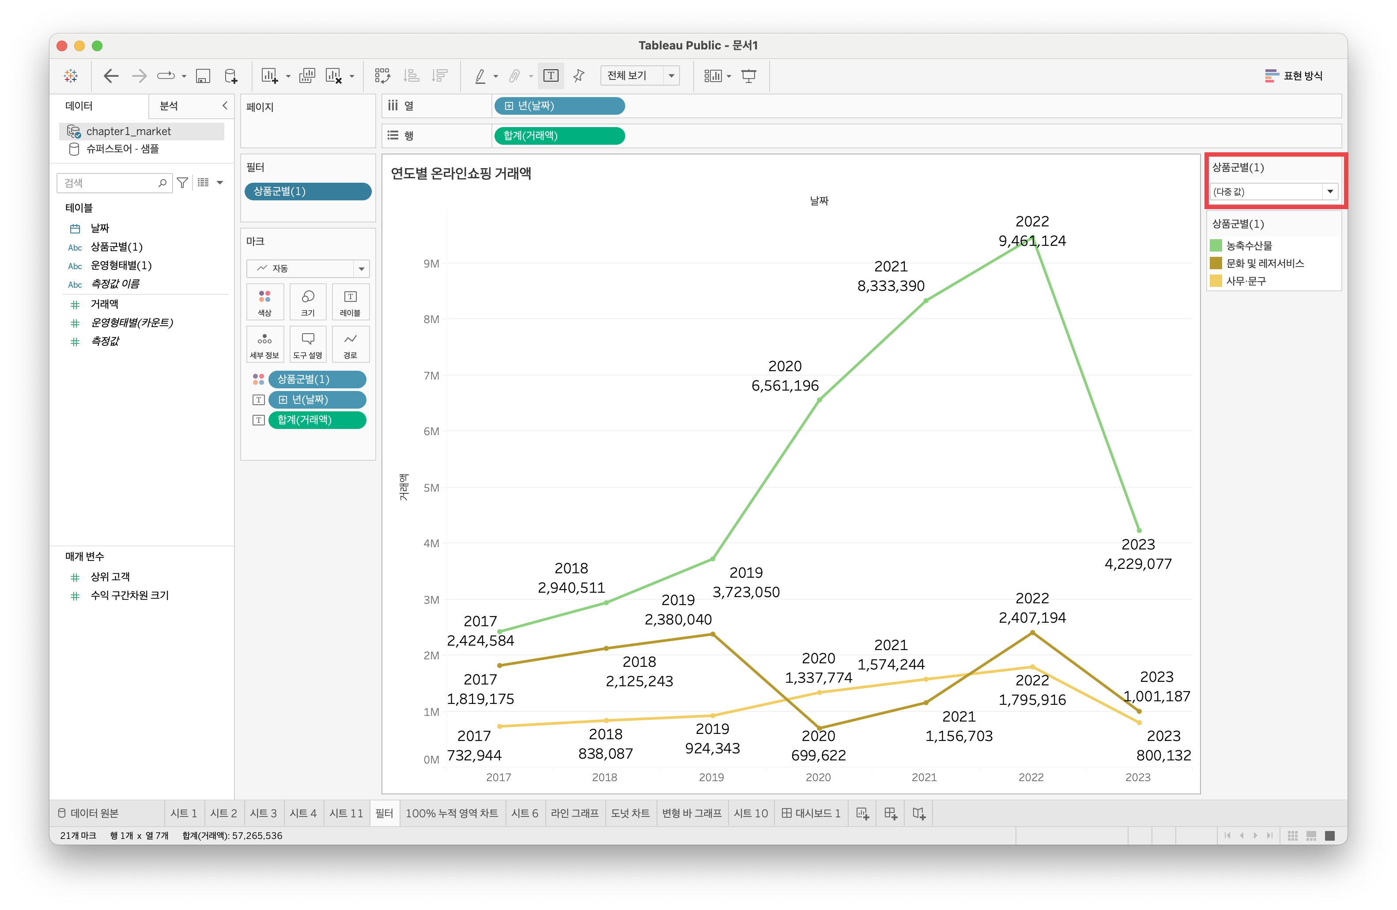The width and height of the screenshot is (1397, 910).
Task: Toggle mark labels T button in toolbar
Action: click(x=551, y=76)
